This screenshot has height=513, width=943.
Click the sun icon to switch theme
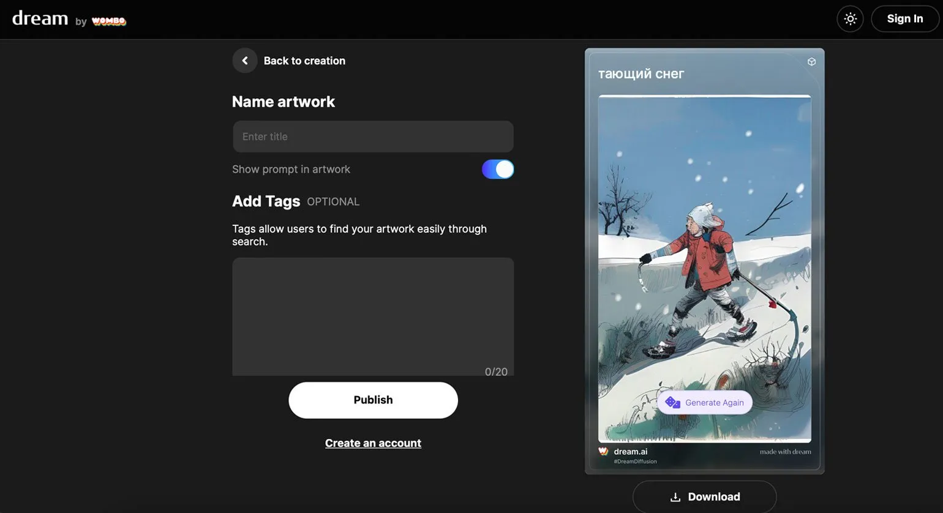850,19
